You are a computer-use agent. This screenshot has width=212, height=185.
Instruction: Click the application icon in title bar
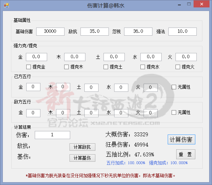[x=6, y=5]
